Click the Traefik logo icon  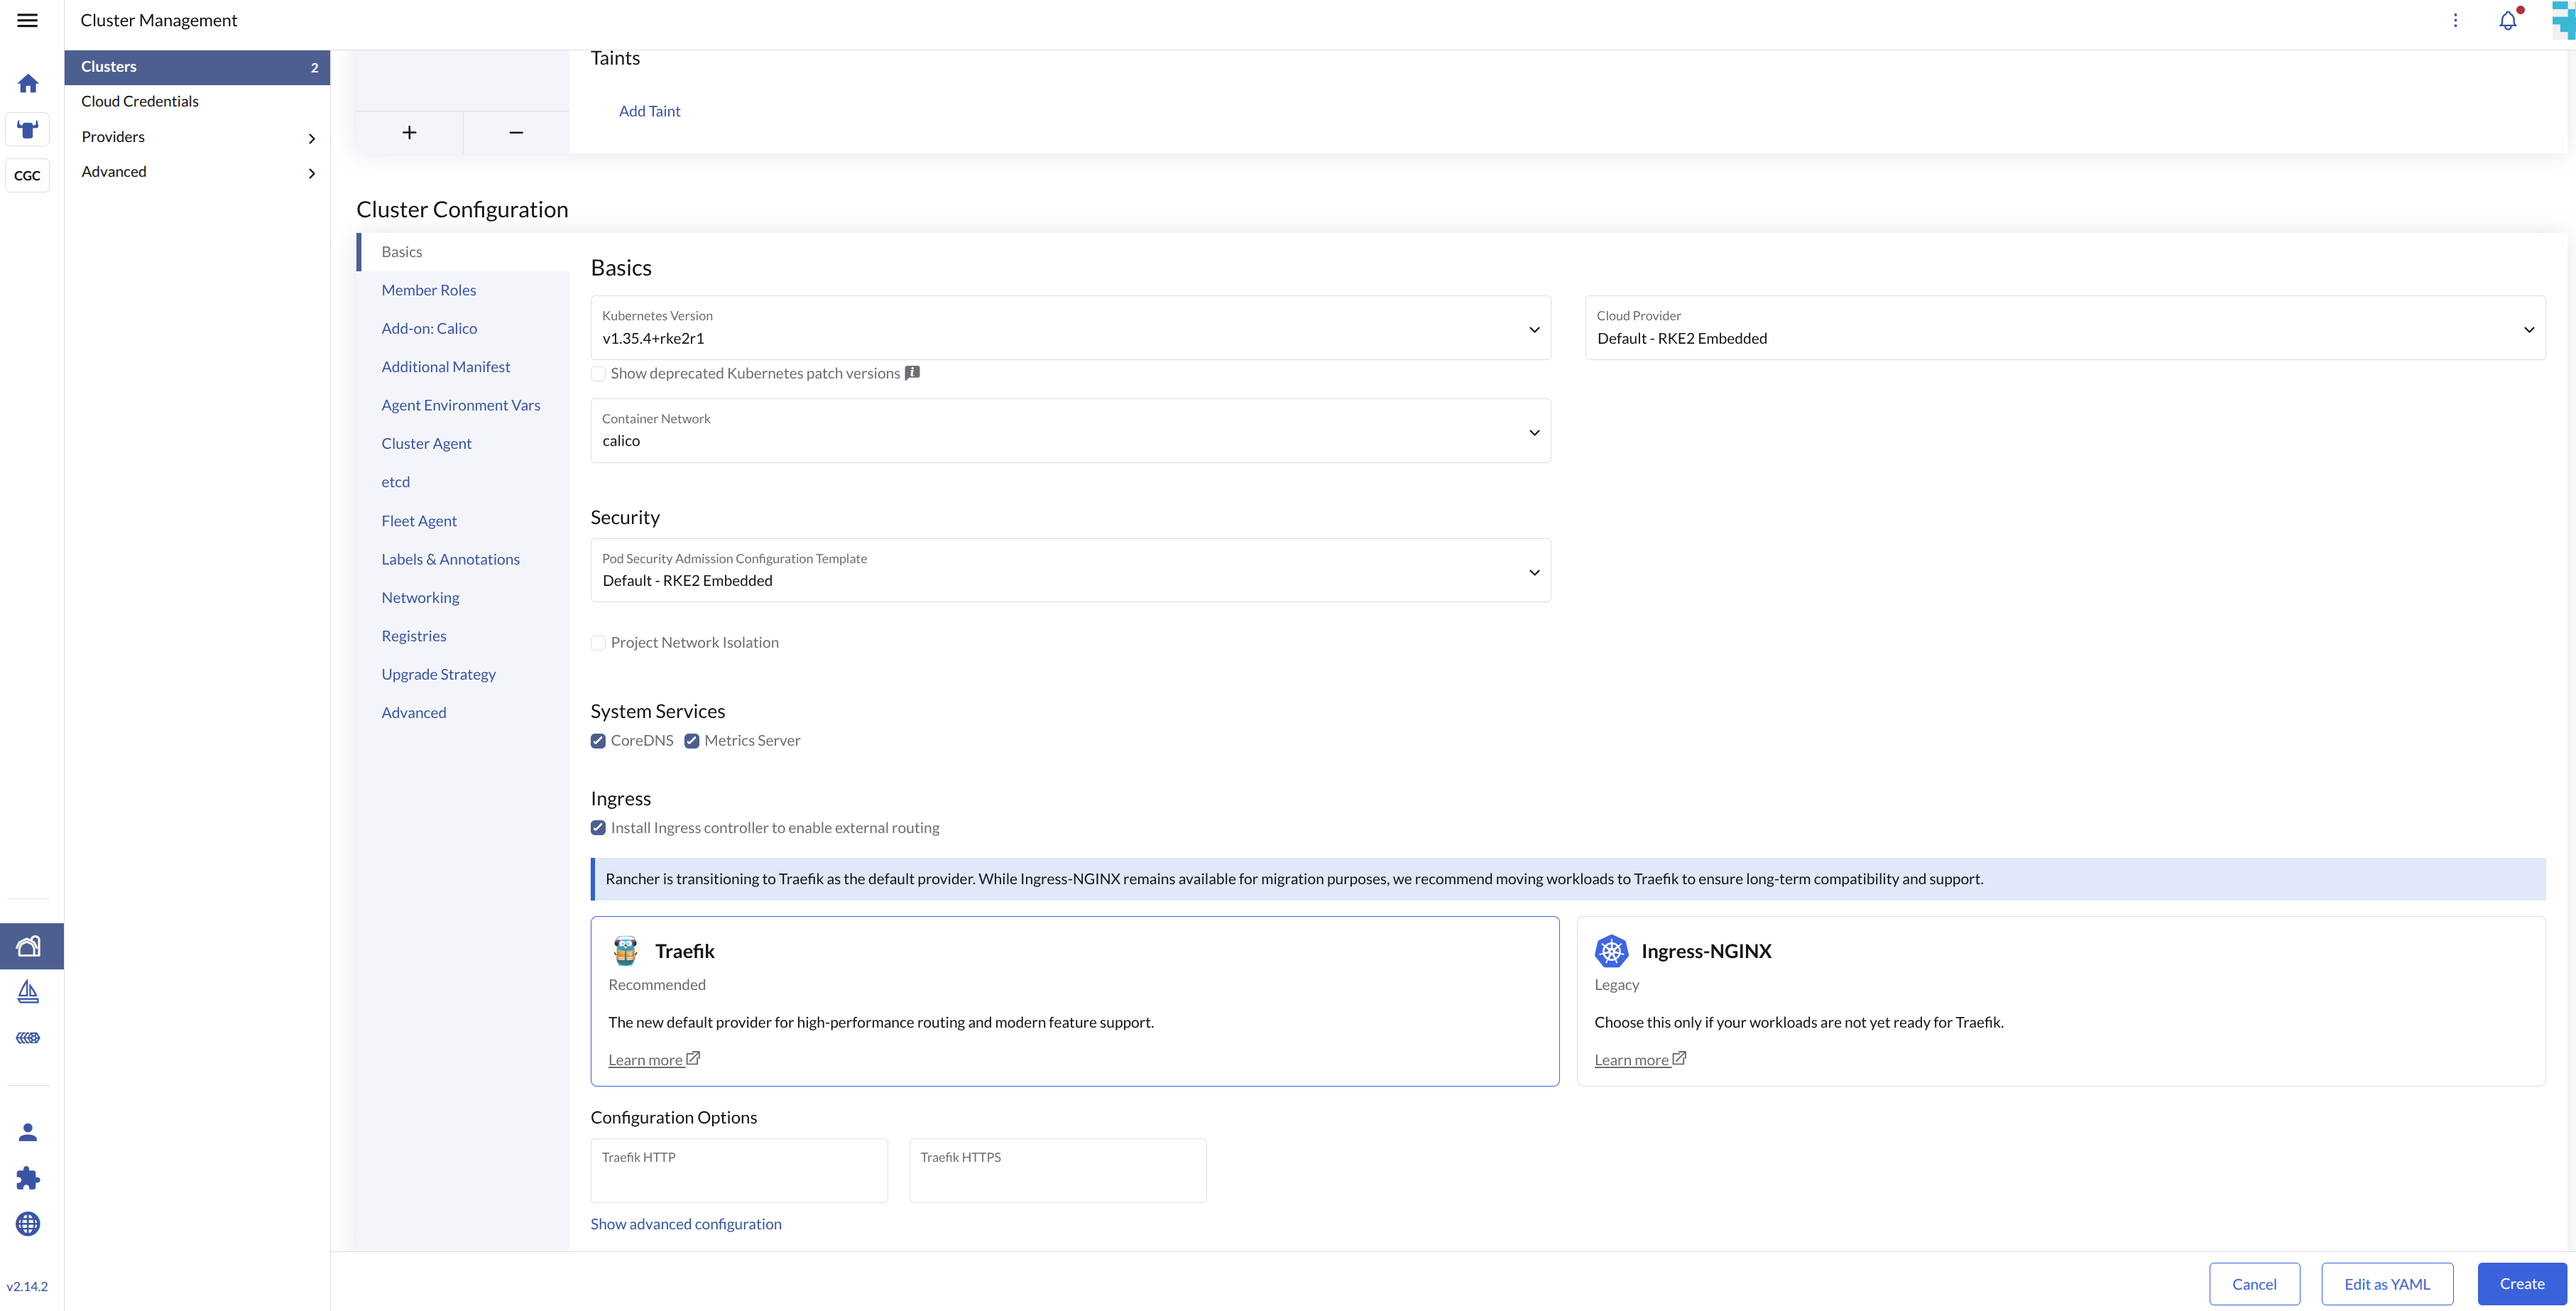click(x=626, y=950)
